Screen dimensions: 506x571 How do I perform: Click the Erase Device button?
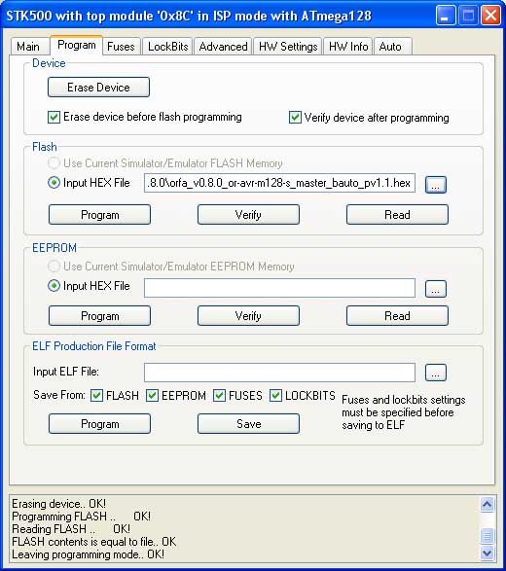[x=98, y=87]
